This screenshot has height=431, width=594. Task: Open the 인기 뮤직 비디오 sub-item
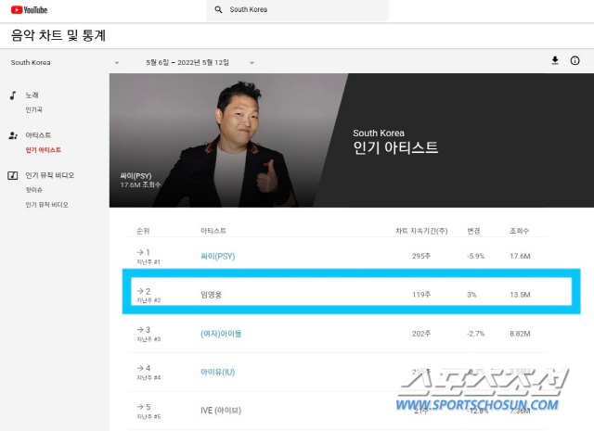pyautogui.click(x=46, y=205)
